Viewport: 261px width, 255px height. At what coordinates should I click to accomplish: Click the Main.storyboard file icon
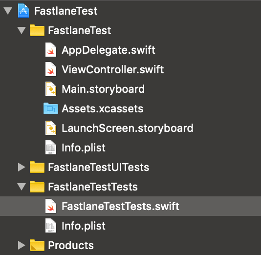coord(51,89)
